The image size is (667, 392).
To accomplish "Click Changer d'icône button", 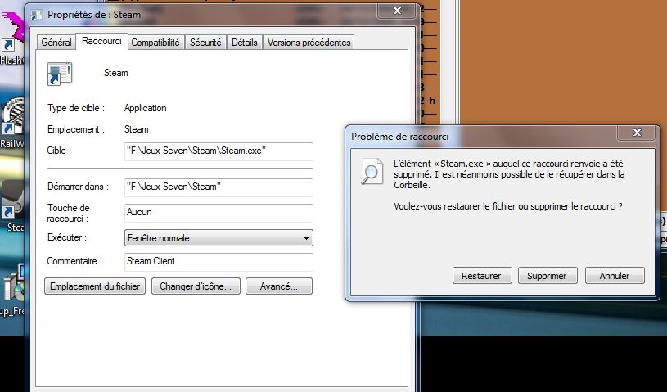I will point(196,286).
